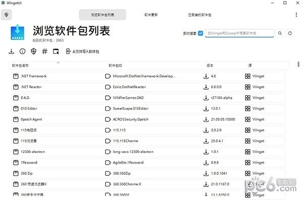Screen dimensions: 303x200
Task: Click the hash symbol toolbar icon
Action: pos(44,51)
